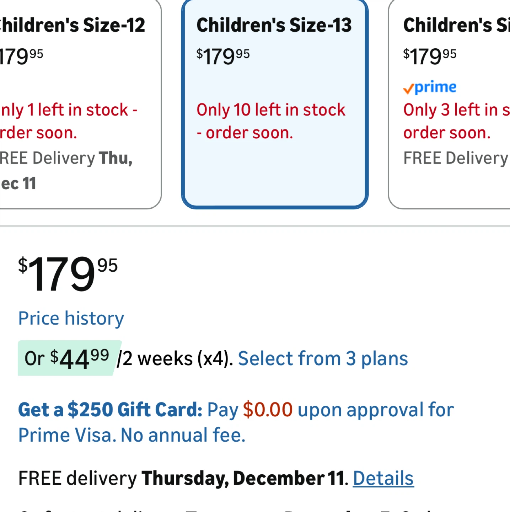
Task: Click the 'Thursday, December 11' delivery date
Action: click(x=243, y=478)
